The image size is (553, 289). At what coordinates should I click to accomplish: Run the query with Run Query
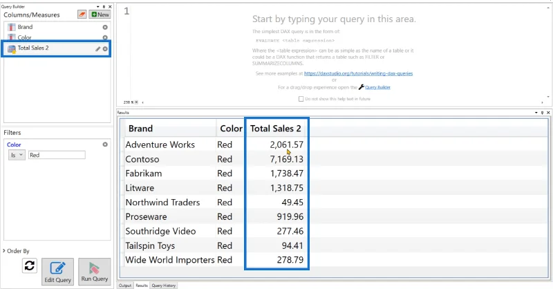coord(95,272)
